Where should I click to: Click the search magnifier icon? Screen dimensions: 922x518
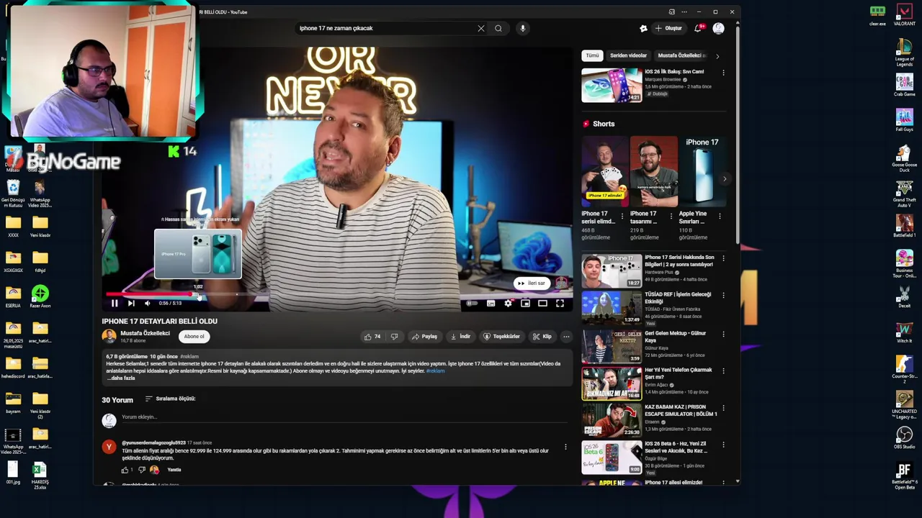pyautogui.click(x=498, y=28)
